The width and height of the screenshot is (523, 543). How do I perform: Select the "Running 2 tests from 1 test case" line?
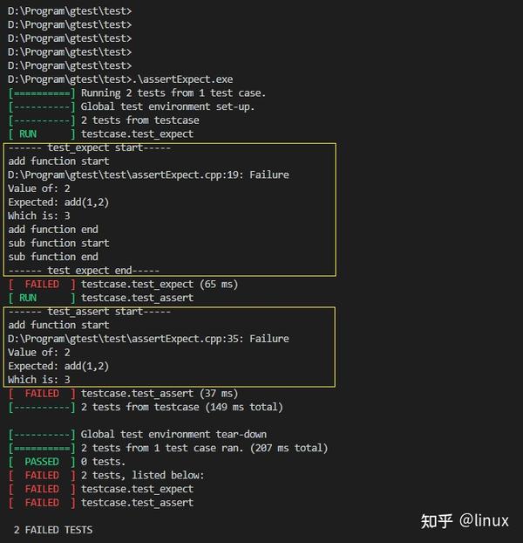[x=173, y=93]
